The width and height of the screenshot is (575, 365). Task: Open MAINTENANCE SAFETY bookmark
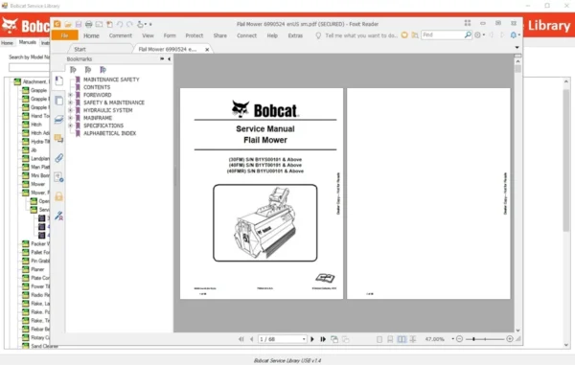click(111, 80)
